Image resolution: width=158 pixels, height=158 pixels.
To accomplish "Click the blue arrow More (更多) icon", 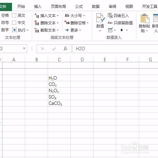I will click(67, 30).
